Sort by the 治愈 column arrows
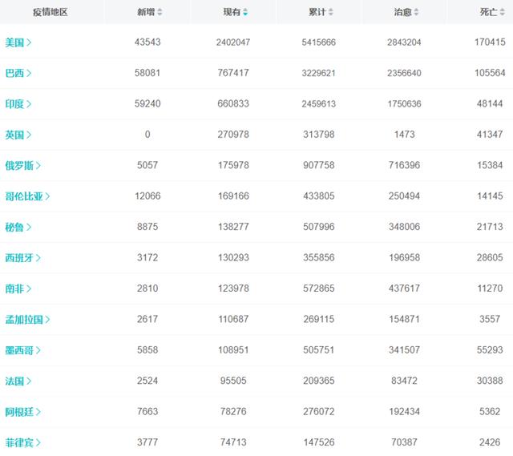513x456 pixels. pyautogui.click(x=416, y=13)
